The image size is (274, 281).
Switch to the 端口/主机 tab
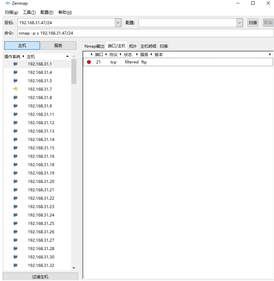coord(116,46)
